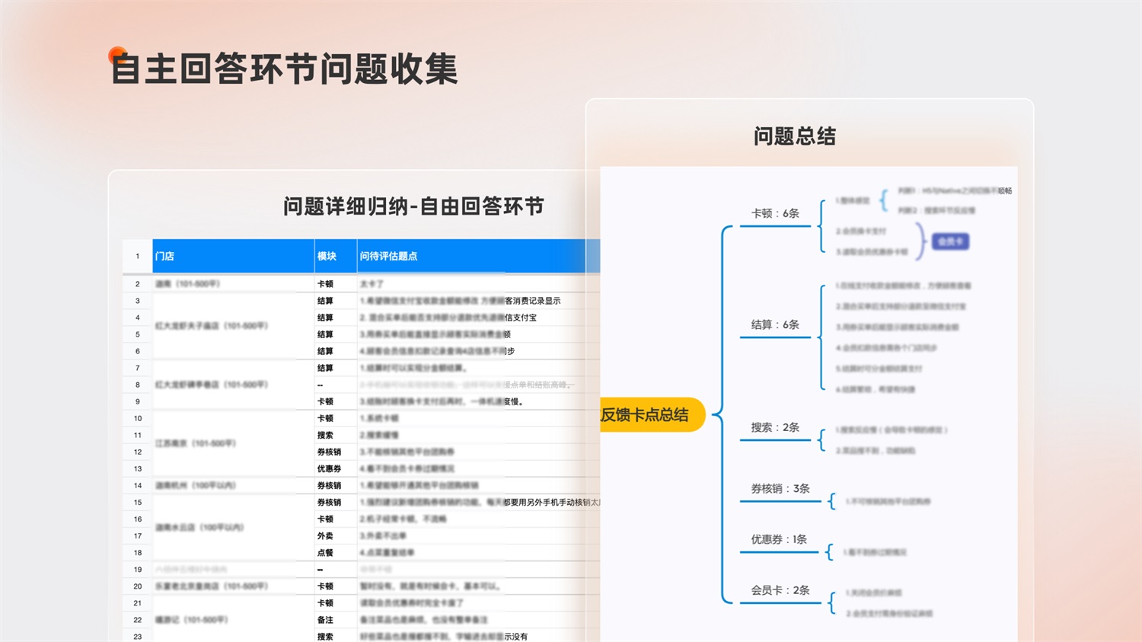The height and width of the screenshot is (642, 1142).
Task: Click the 搜索：2条 mind map branch
Action: [x=775, y=427]
